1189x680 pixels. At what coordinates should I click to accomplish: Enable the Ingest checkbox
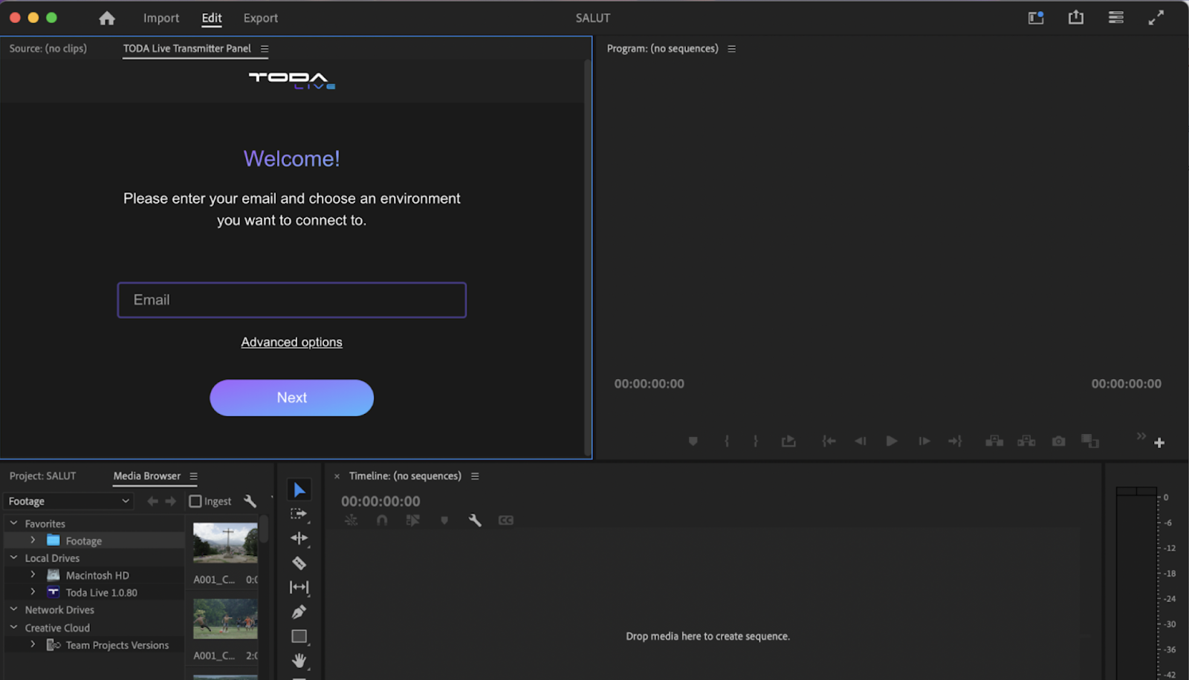[195, 502]
